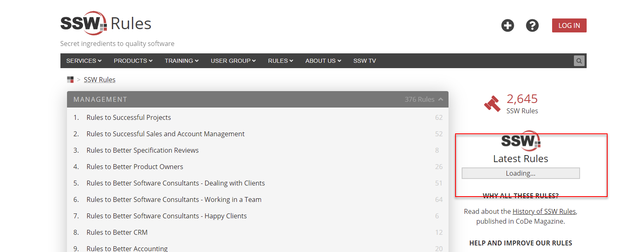Screen dimensions: 622x252
Task: Open the search magnifier icon
Action: (x=579, y=60)
